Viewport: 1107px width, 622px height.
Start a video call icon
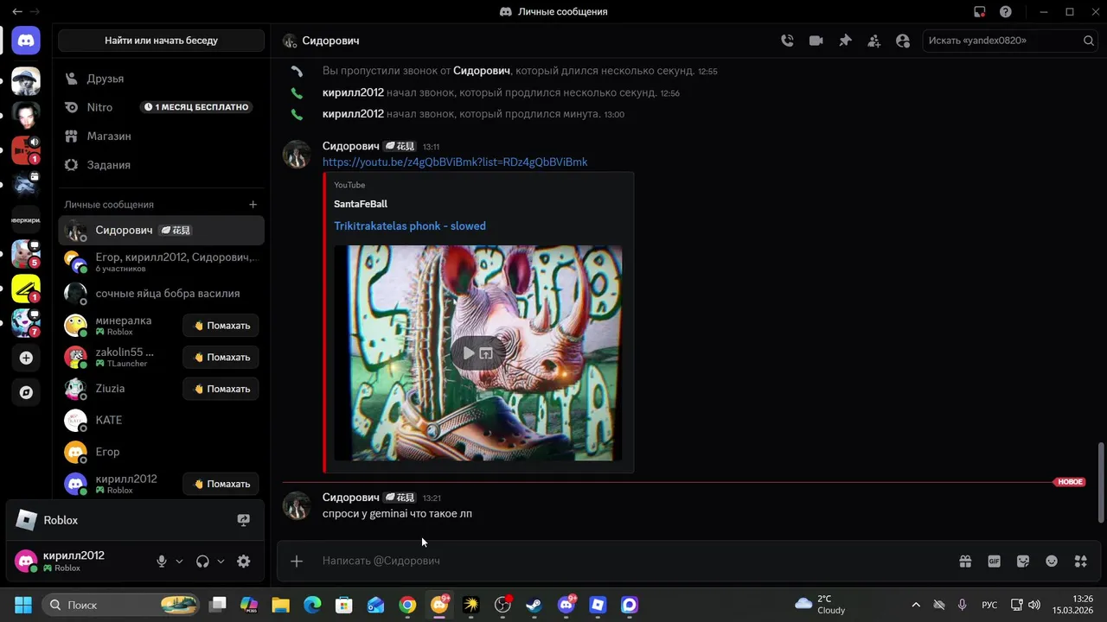point(816,41)
